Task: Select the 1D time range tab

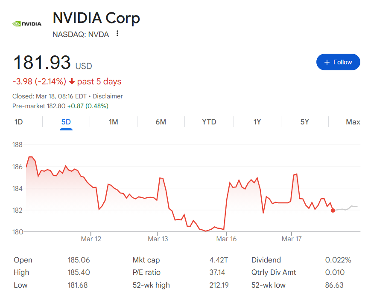Action: [x=19, y=122]
